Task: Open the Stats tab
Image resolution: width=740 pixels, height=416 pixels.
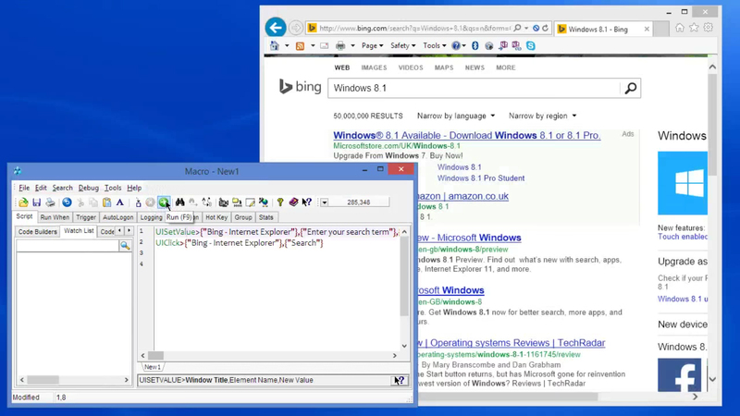Action: point(266,217)
